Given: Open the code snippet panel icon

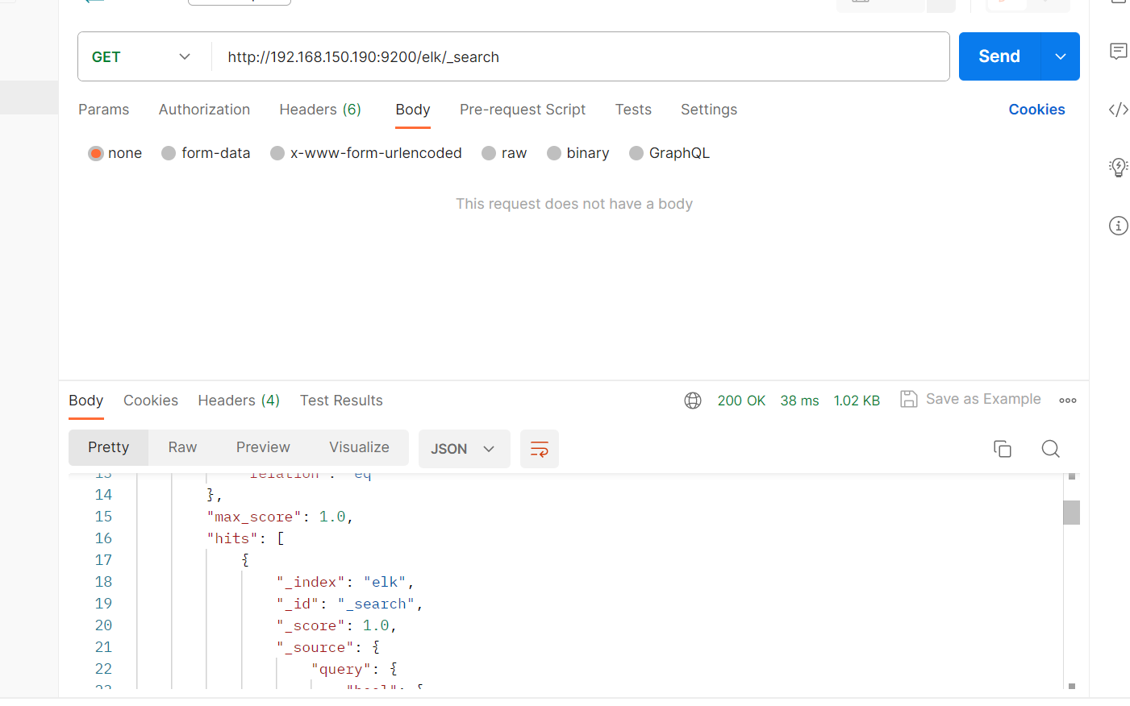Looking at the screenshot, I should [1118, 110].
